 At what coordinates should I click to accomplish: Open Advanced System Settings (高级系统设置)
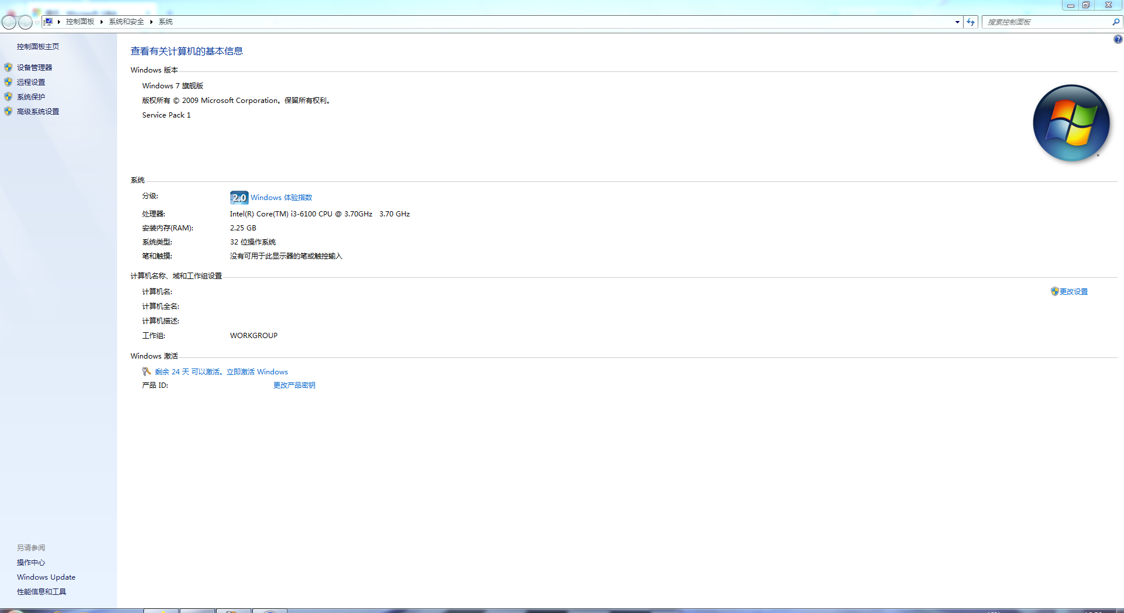click(38, 112)
